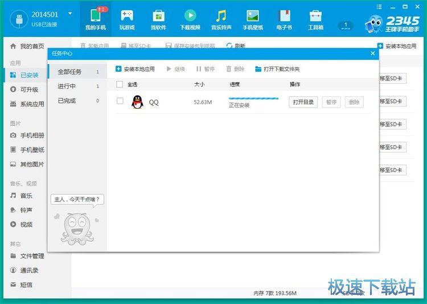Image resolution: width=427 pixels, height=304 pixels.
Task: Open the main menu list icon
Action: [x=379, y=7]
